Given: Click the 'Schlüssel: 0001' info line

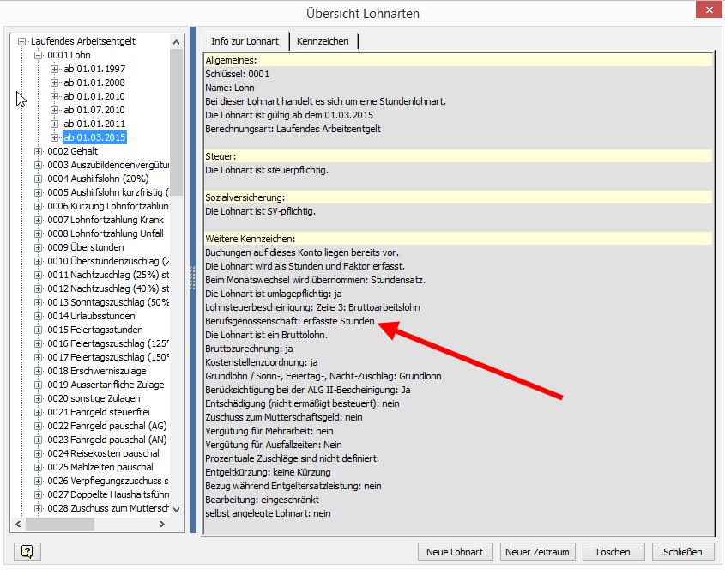Looking at the screenshot, I should pos(237,74).
